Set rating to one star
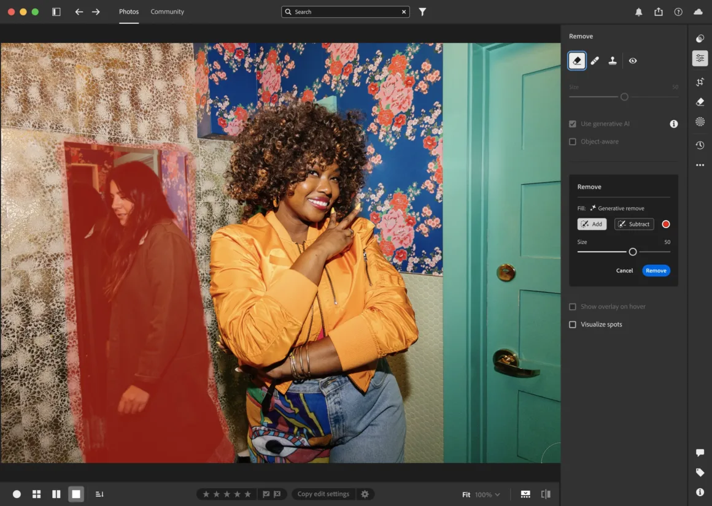The image size is (712, 506). (x=206, y=494)
